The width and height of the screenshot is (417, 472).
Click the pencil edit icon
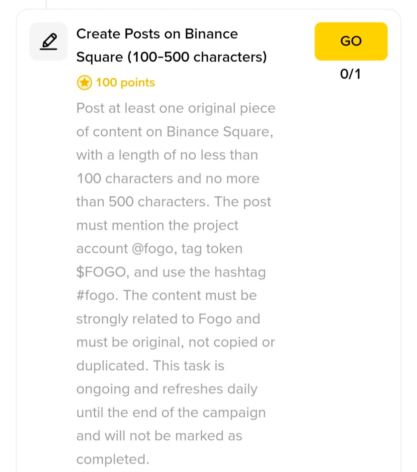coord(48,42)
